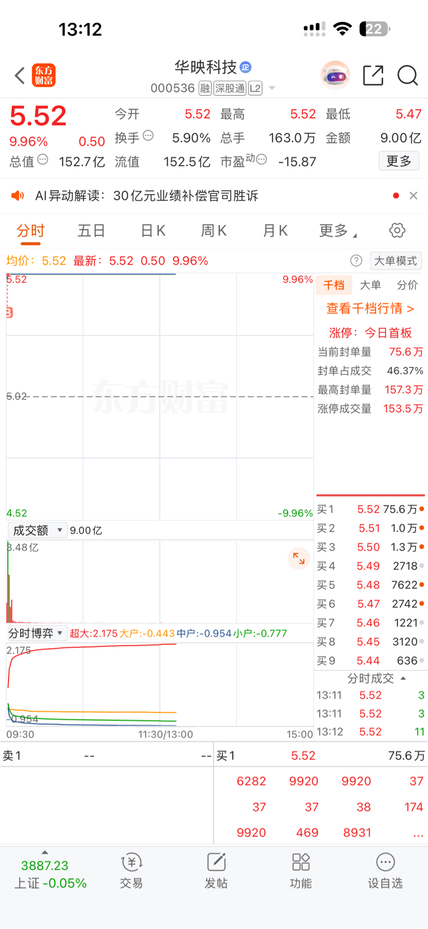Select the 千档 order book tab

coord(334,285)
